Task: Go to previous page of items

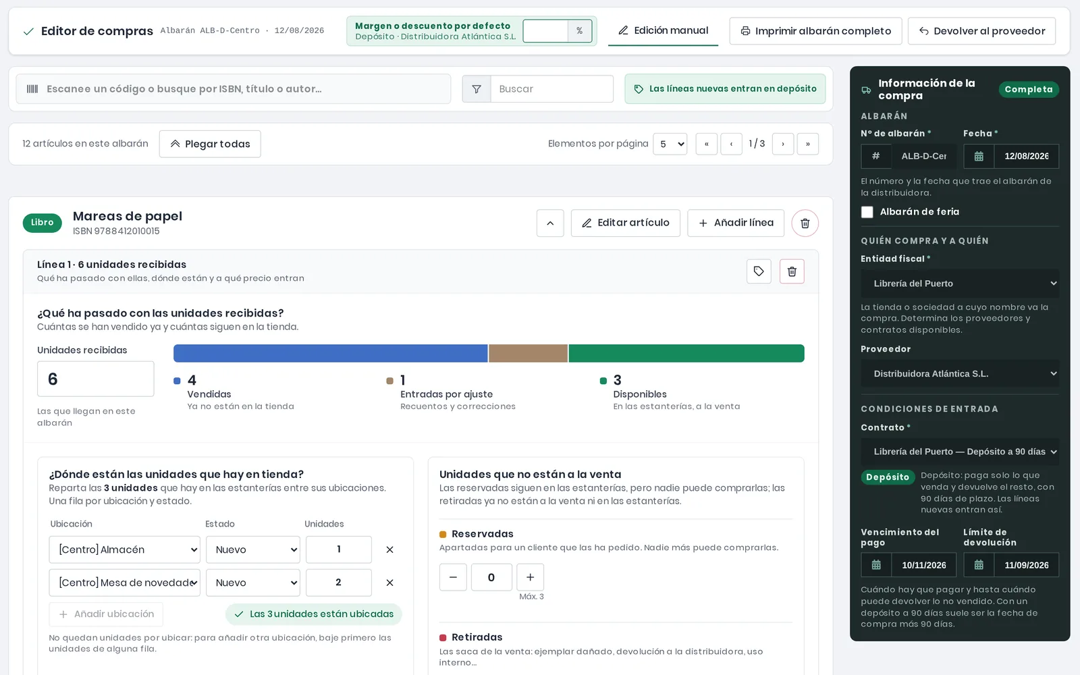Action: pos(732,144)
